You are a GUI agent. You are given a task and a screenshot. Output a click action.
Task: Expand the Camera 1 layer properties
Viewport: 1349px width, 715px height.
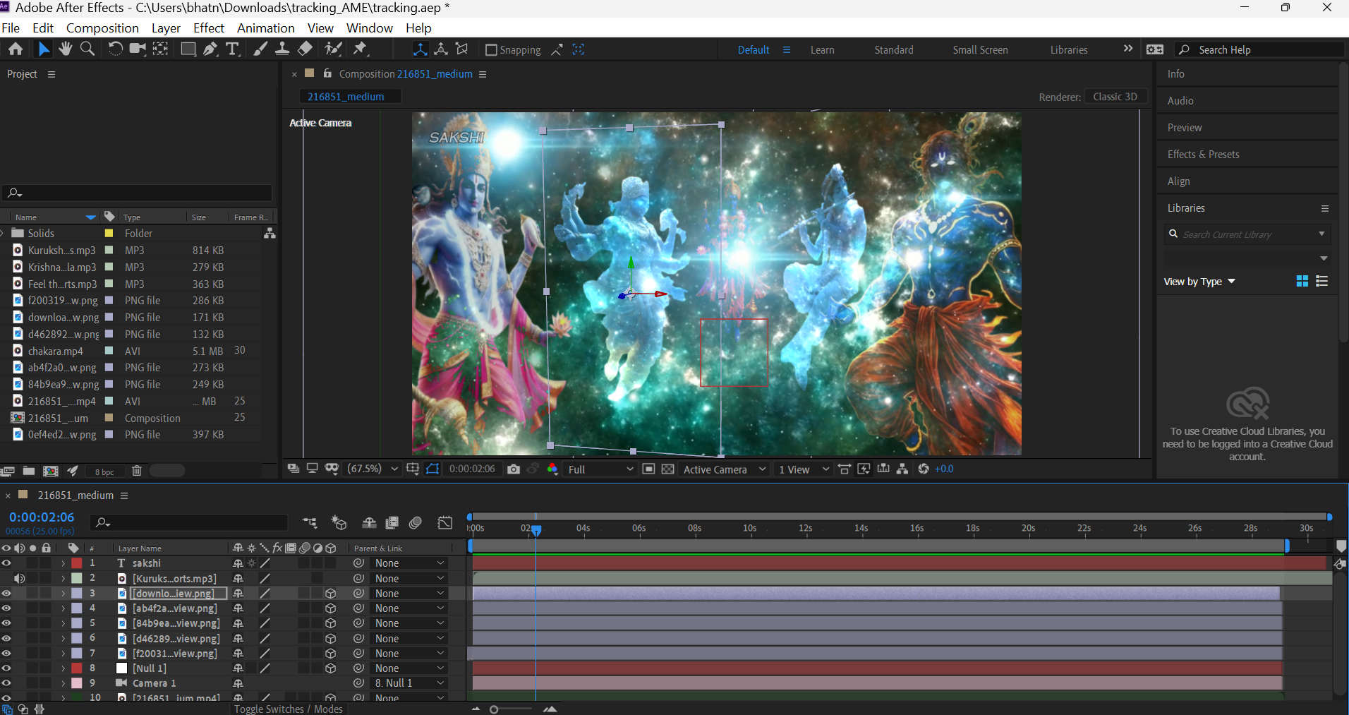[x=63, y=683]
